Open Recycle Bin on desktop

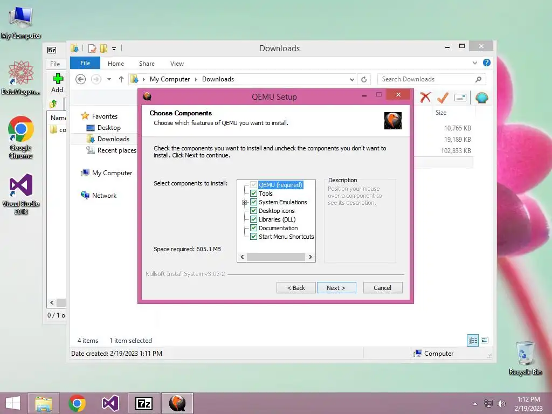click(525, 358)
